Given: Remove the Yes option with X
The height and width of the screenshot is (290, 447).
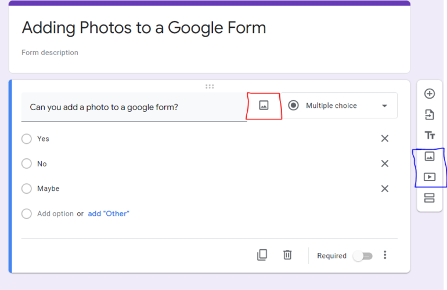Looking at the screenshot, I should click(x=384, y=139).
